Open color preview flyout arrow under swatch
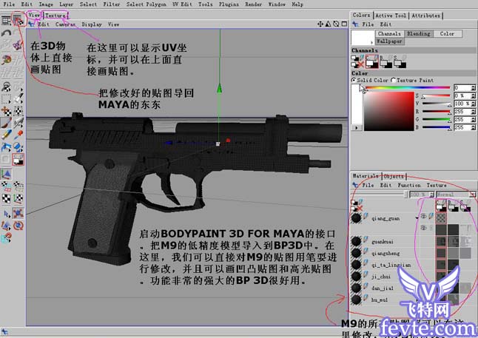Viewport: 478px width, 338px height. 357,128
